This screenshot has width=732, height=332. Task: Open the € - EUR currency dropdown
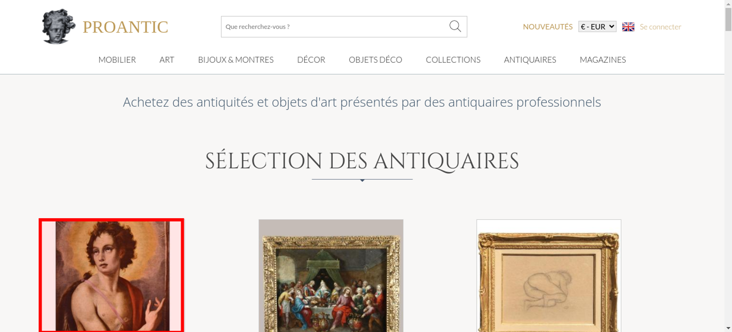point(597,27)
